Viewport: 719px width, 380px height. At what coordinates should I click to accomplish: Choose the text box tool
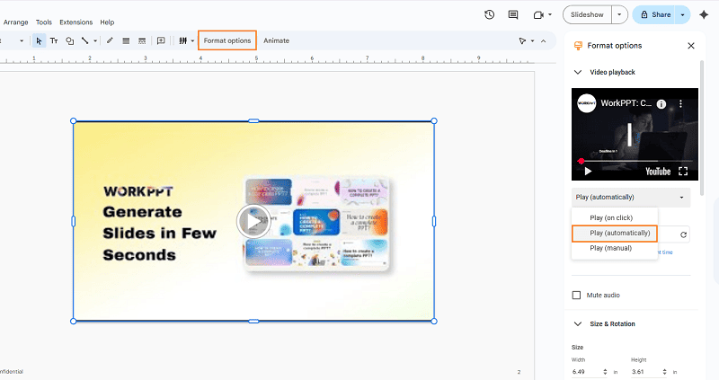(x=54, y=40)
